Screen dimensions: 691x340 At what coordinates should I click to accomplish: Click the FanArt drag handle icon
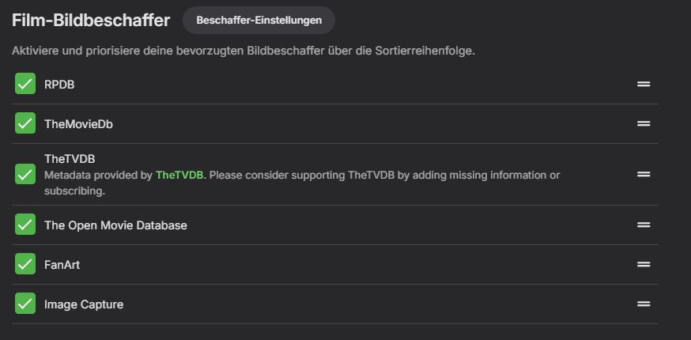(x=644, y=264)
